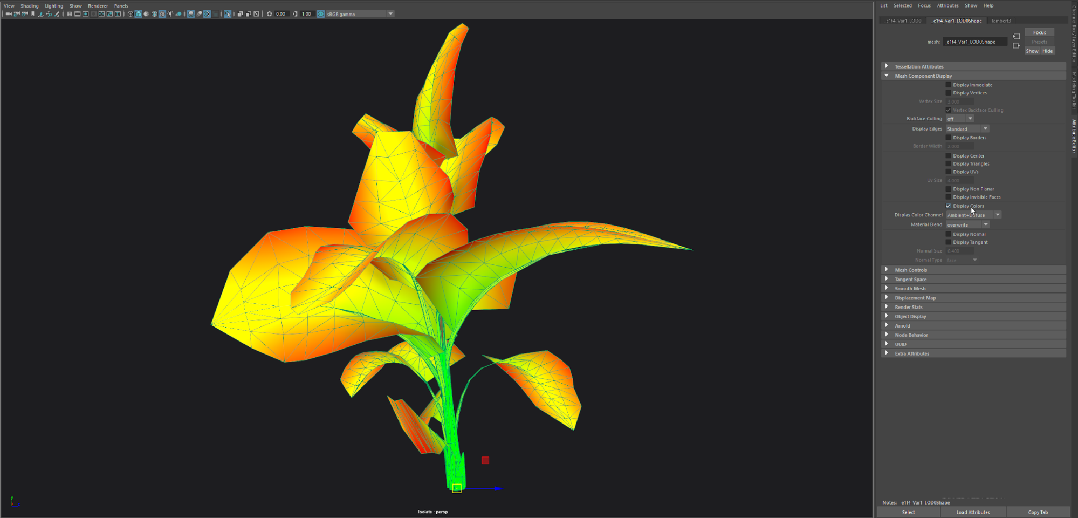Screen dimensions: 1078x518
Task: Open the Material Blend overwrite dropdown
Action: click(967, 224)
